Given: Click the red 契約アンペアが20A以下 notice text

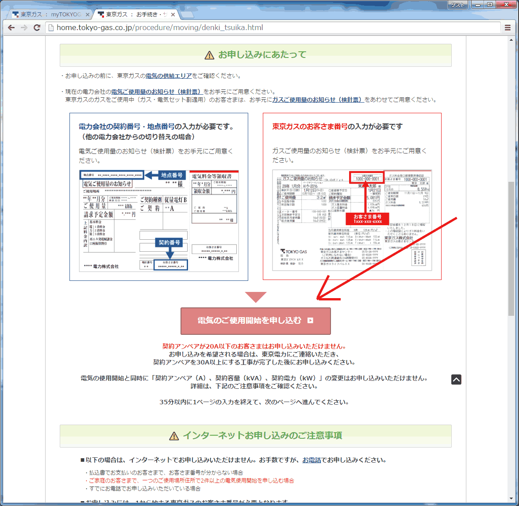Looking at the screenshot, I should [x=254, y=346].
